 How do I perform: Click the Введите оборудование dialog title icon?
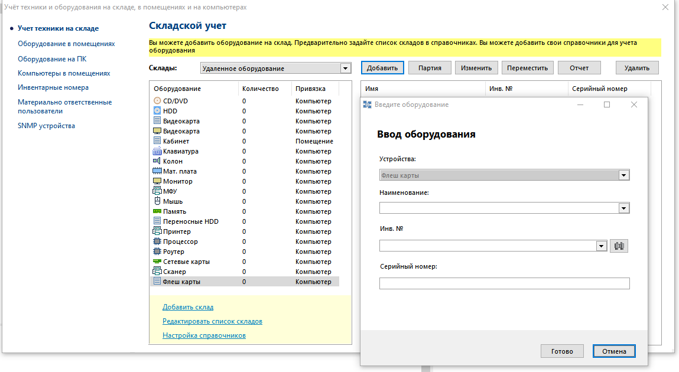(x=367, y=105)
